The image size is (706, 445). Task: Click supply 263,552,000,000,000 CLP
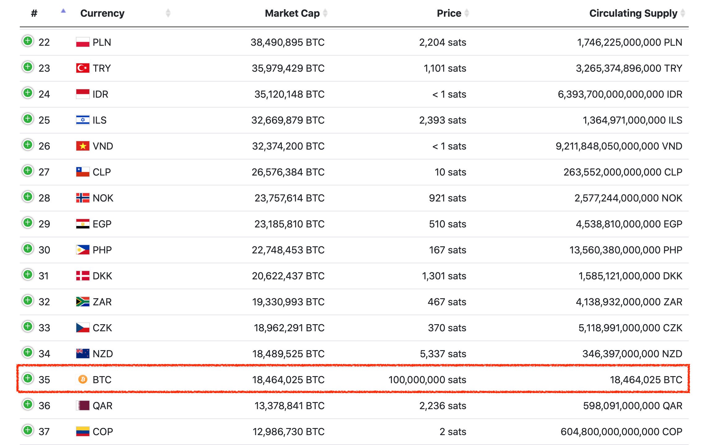point(623,172)
